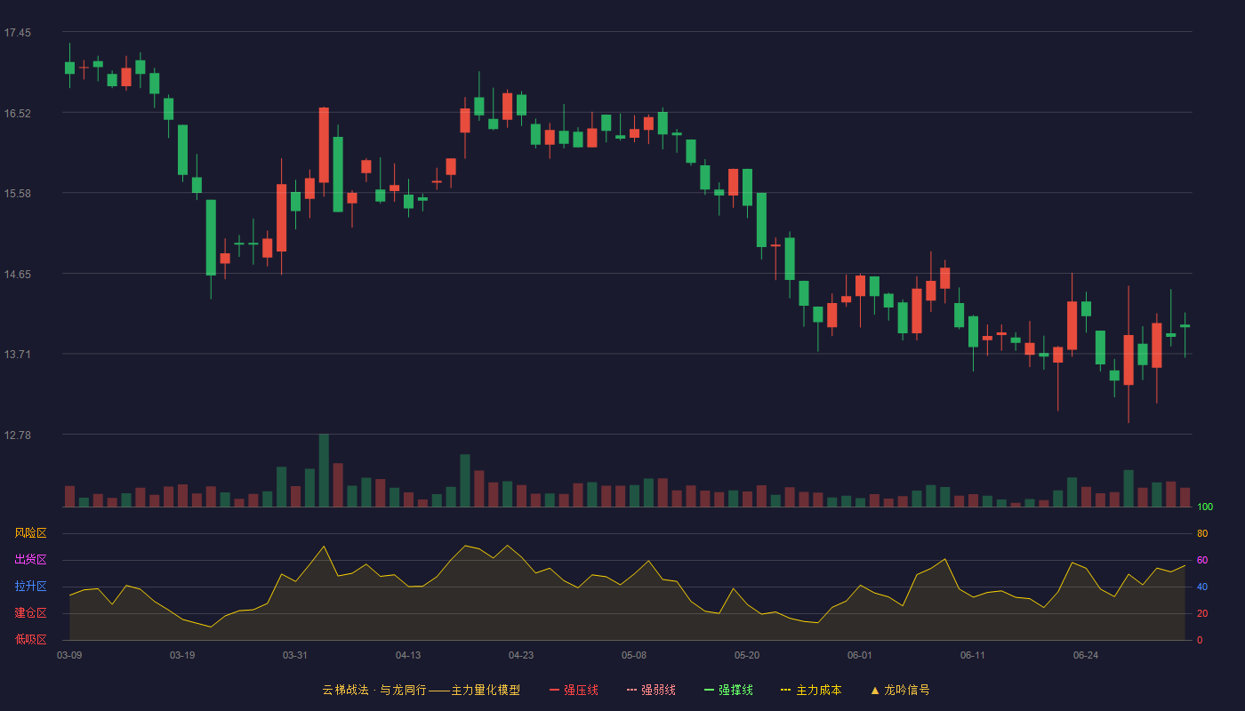Screen dimensions: 1245x711
Task: Click the red dash icon beside 强压线
Action: 554,690
